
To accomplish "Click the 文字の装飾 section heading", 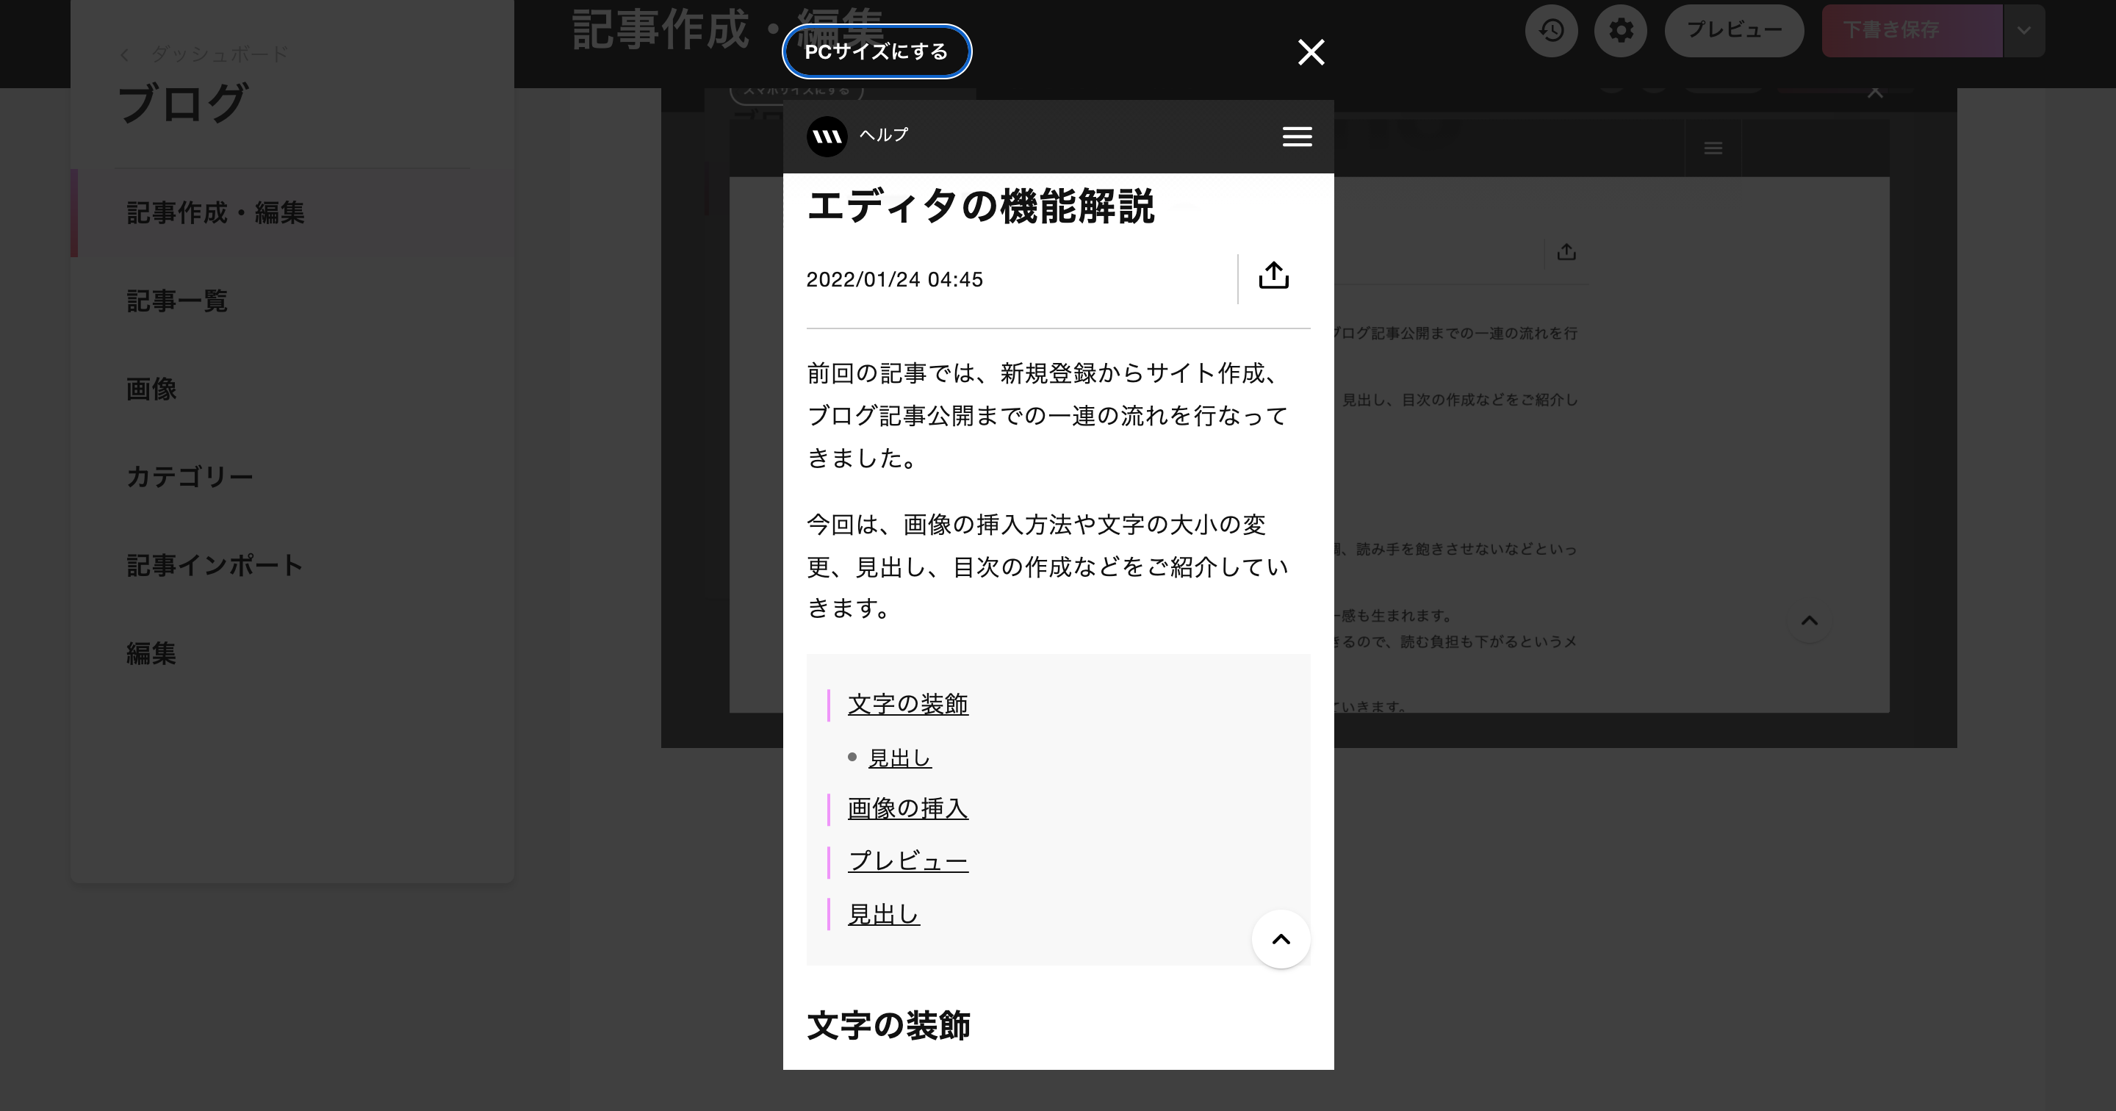I will tap(888, 1026).
